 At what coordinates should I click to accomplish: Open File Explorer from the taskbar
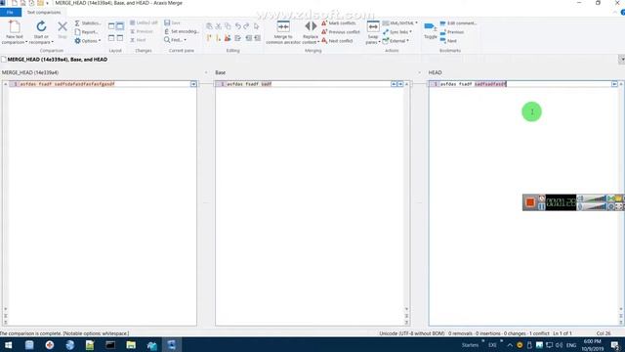pos(131,345)
